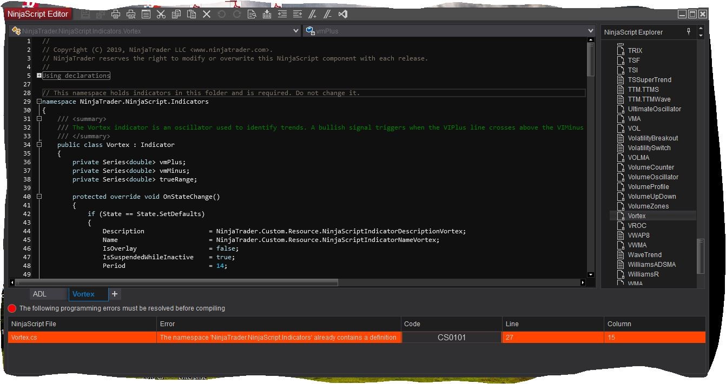Viewport: 726px width, 384px height.
Task: Open the NinjaTrader.NinjaScript.Indicators.Vortex type dropdown
Action: [295, 31]
